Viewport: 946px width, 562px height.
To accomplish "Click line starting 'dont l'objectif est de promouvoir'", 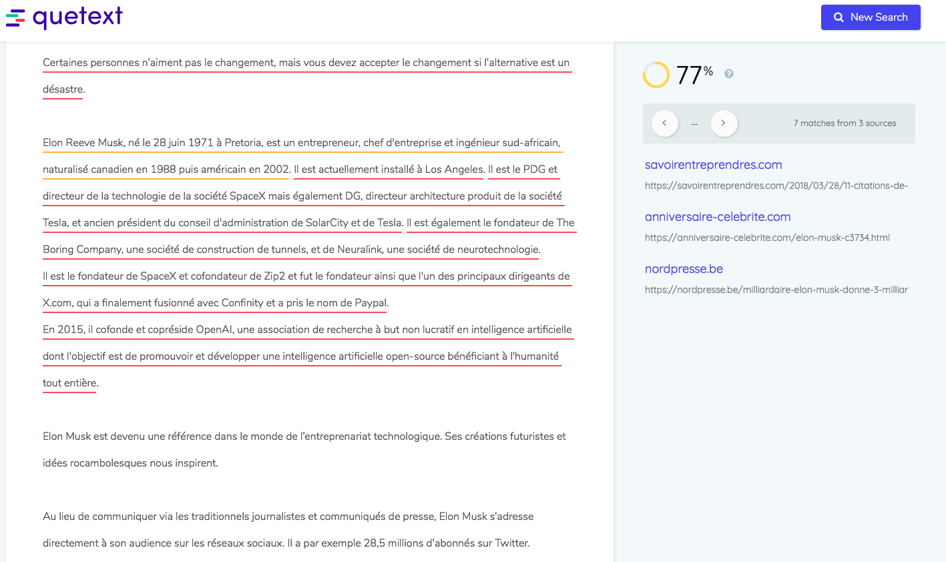I will pos(301,356).
